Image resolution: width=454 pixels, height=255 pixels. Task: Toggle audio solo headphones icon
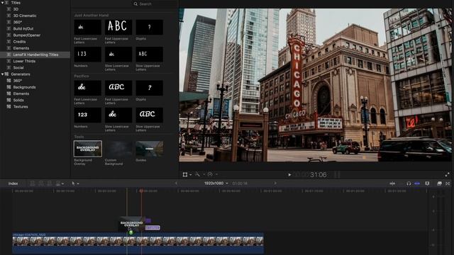409,183
